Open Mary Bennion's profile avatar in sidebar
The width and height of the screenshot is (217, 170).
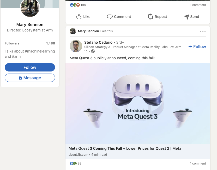30,8
